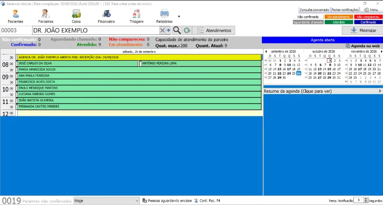Select the gray Aguardando chamado legend
This screenshot has height=205, width=383.
[308, 22]
